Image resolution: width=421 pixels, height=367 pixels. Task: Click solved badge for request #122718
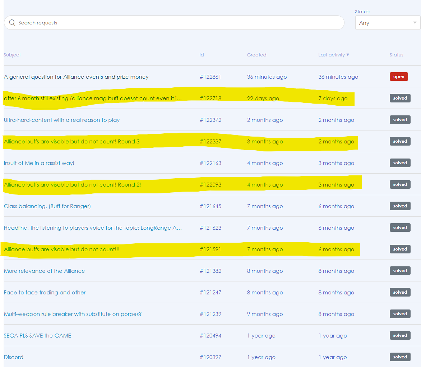coord(400,98)
